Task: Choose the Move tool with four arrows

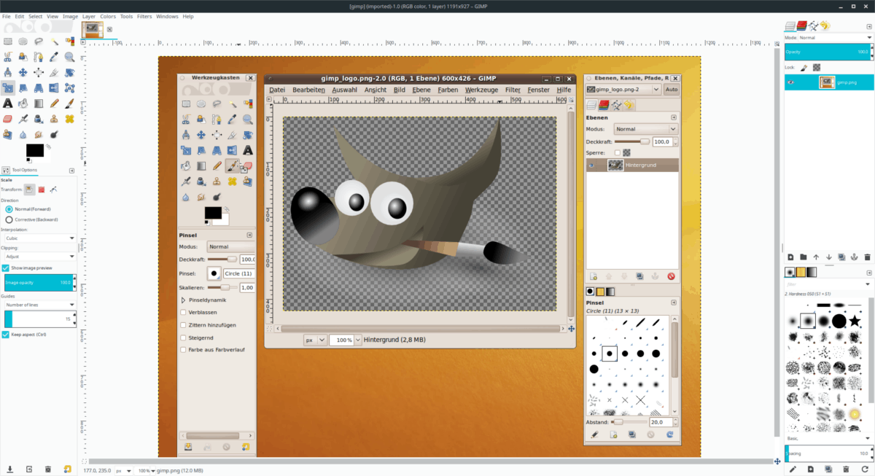Action: point(23,72)
